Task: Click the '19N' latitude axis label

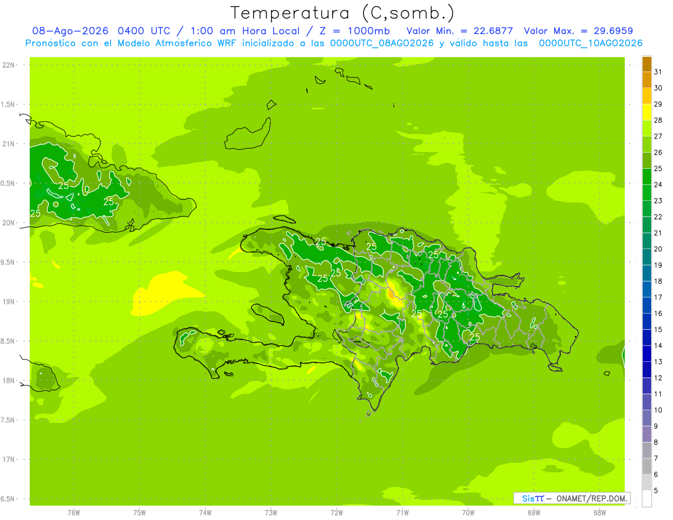Action: point(10,302)
